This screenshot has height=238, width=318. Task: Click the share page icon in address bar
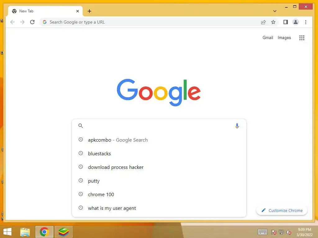(x=263, y=22)
